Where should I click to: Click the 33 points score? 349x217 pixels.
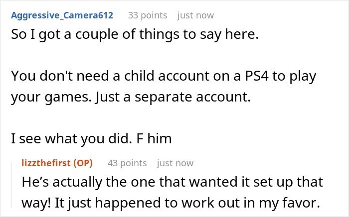click(x=147, y=15)
